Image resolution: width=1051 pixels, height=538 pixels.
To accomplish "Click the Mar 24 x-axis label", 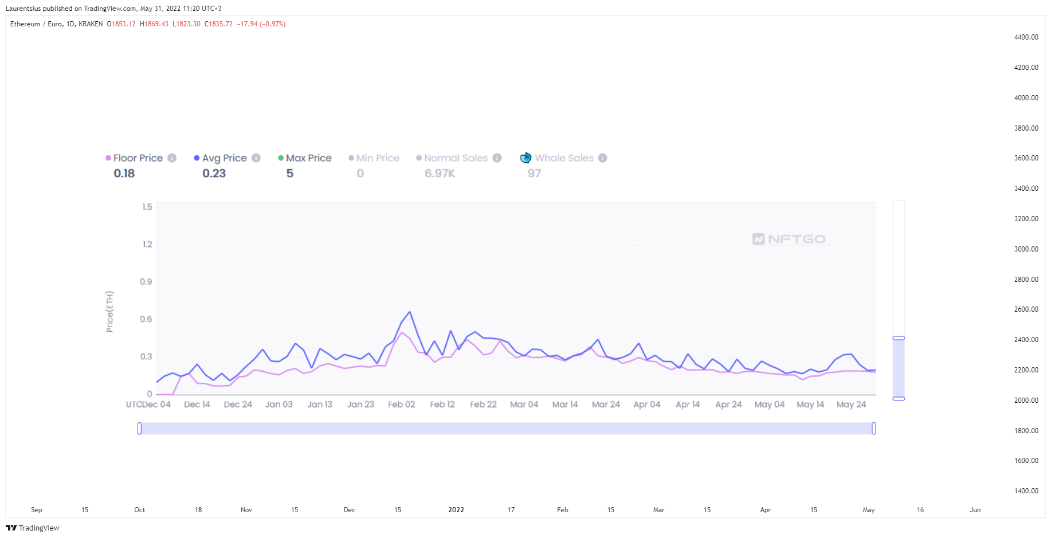I will (606, 405).
